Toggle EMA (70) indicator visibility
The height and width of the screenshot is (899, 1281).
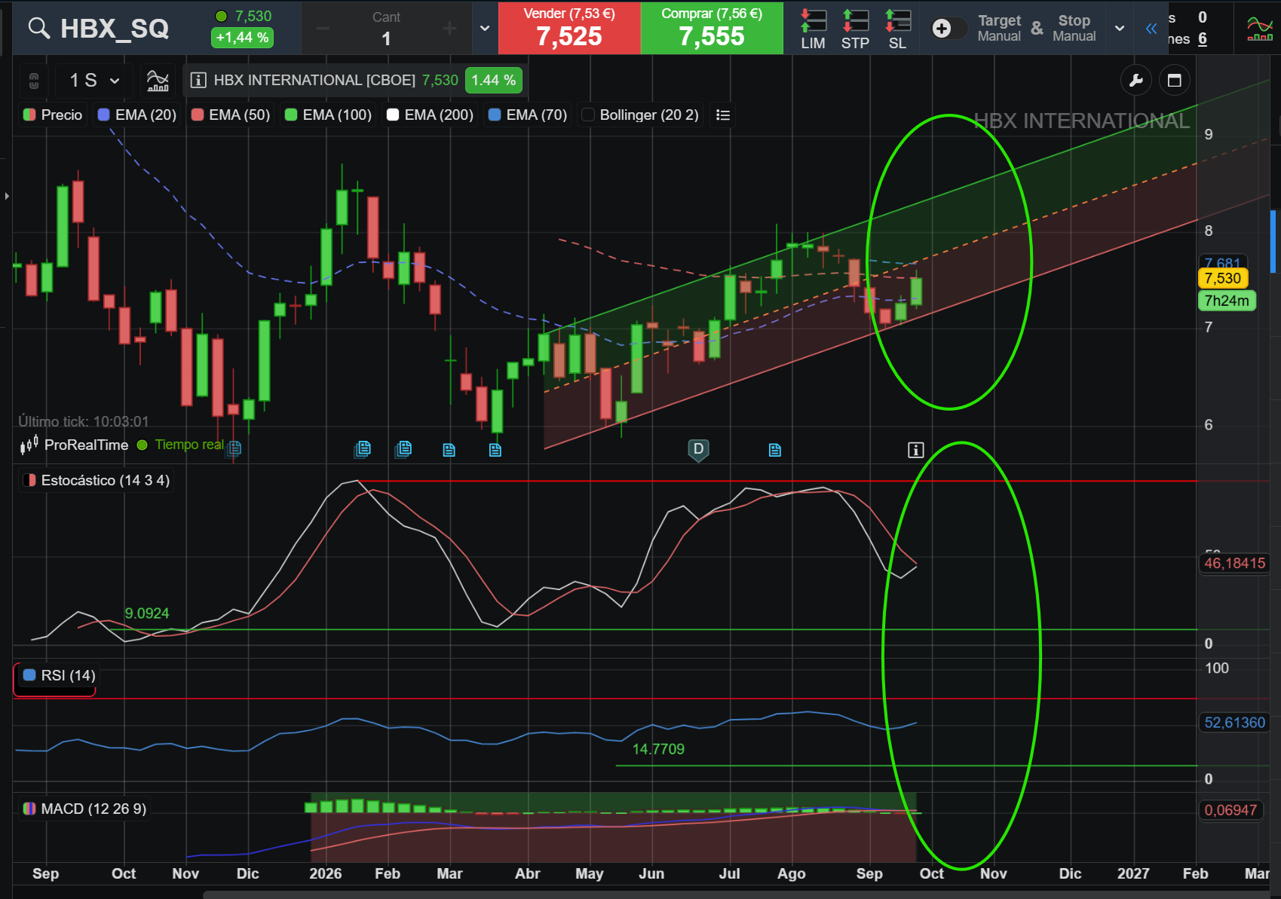click(528, 115)
